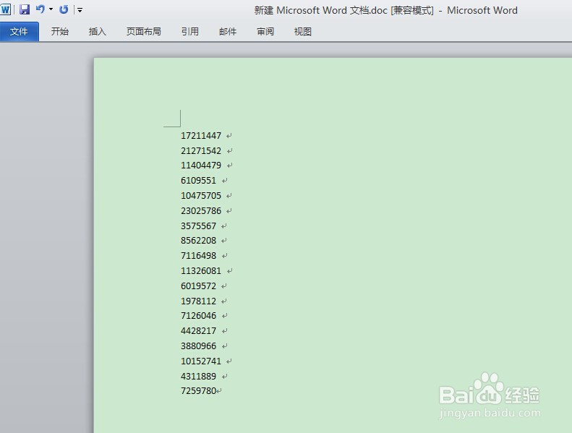Screen dimensions: 572x433
Task: Switch to the 开始 (Home) tab
Action: coord(60,32)
